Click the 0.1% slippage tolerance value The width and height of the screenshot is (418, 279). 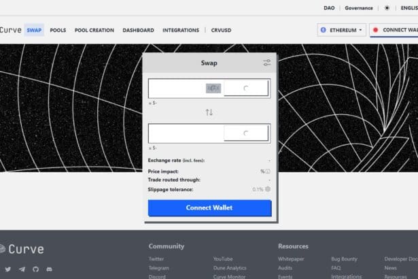click(258, 189)
